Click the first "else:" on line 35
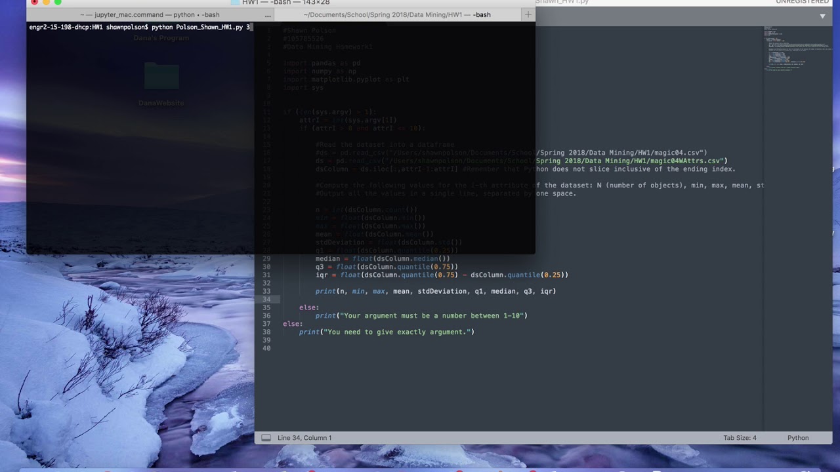Image resolution: width=840 pixels, height=472 pixels. click(309, 307)
